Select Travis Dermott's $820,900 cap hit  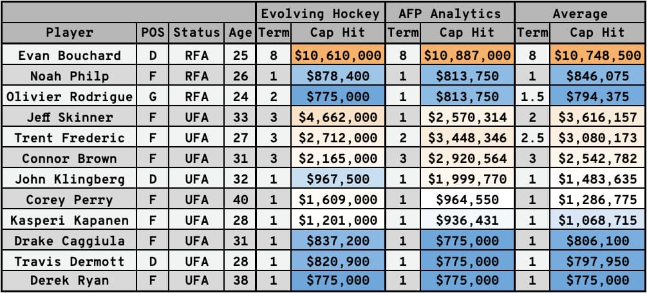point(337,261)
